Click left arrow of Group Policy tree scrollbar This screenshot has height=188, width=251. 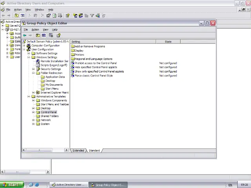24,150
